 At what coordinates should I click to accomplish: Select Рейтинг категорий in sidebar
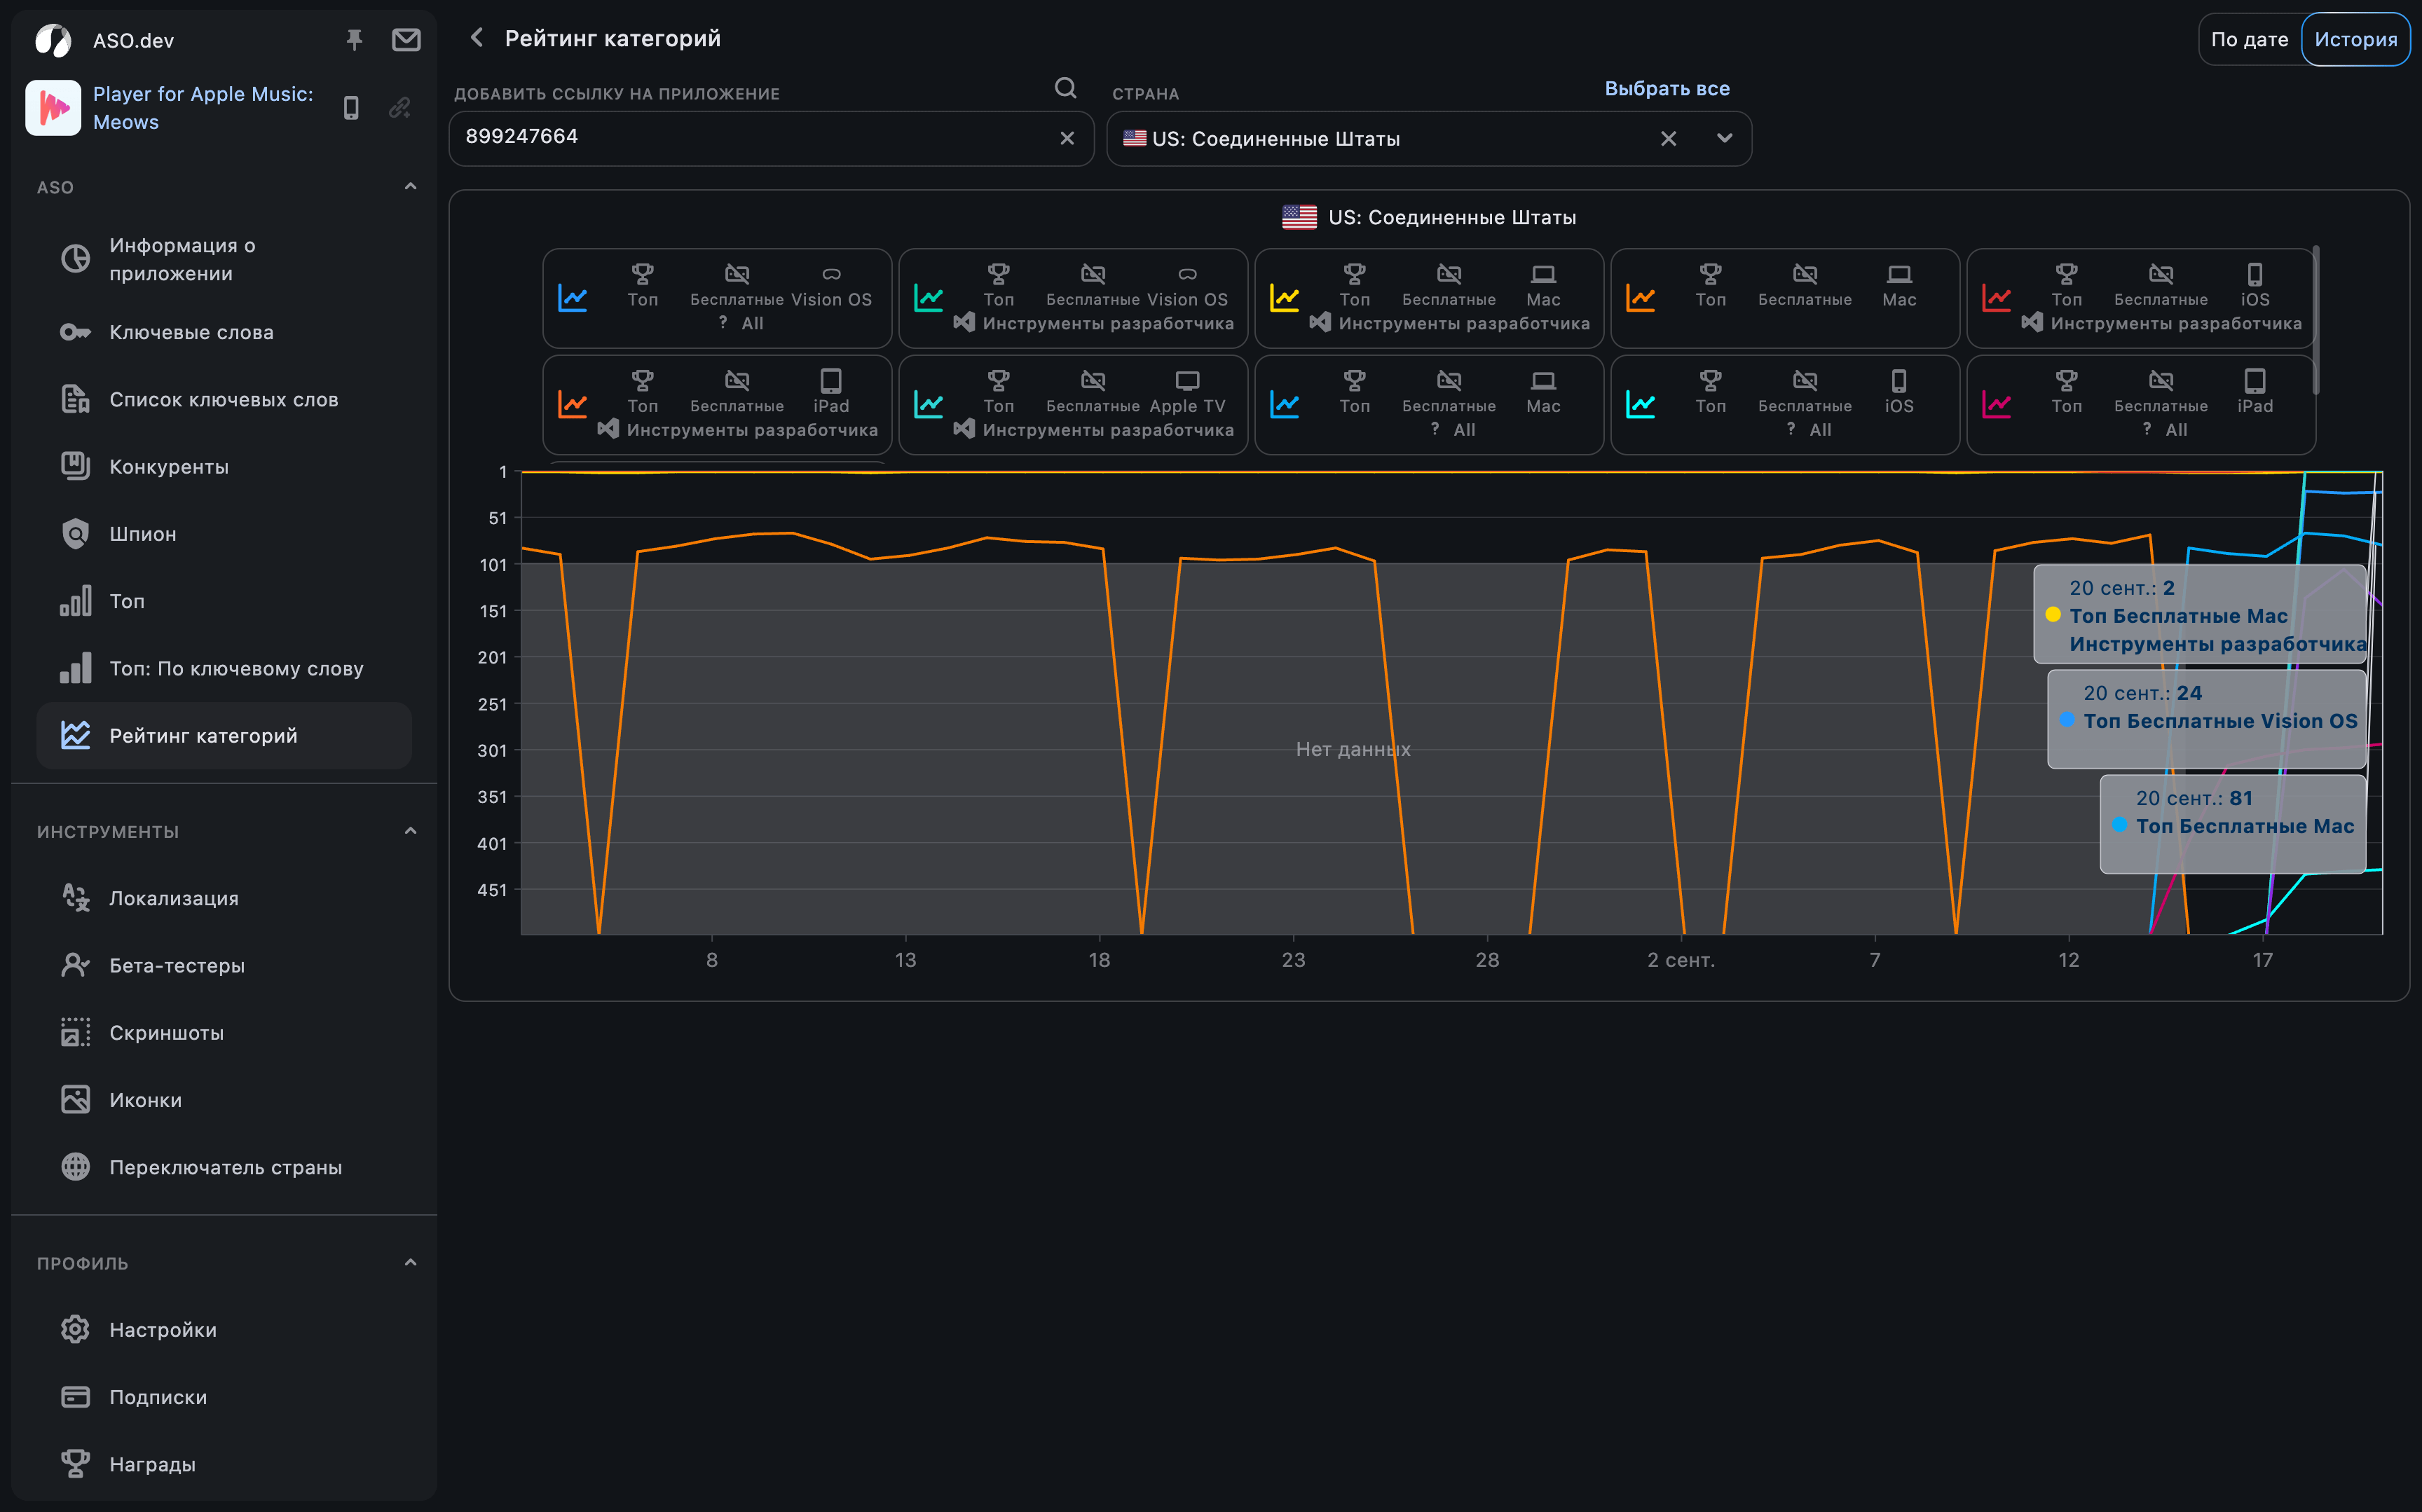click(224, 735)
